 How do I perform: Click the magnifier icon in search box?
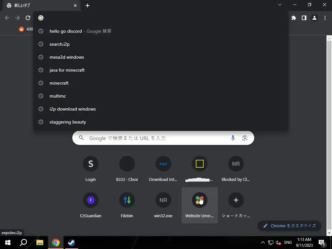click(x=81, y=138)
